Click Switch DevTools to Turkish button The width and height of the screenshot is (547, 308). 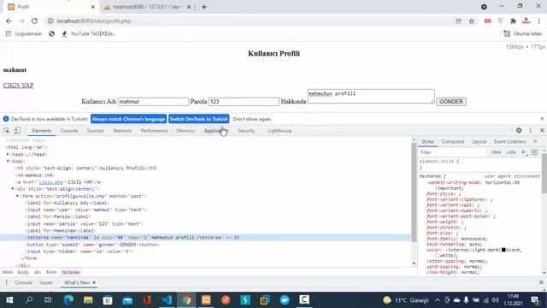click(199, 119)
